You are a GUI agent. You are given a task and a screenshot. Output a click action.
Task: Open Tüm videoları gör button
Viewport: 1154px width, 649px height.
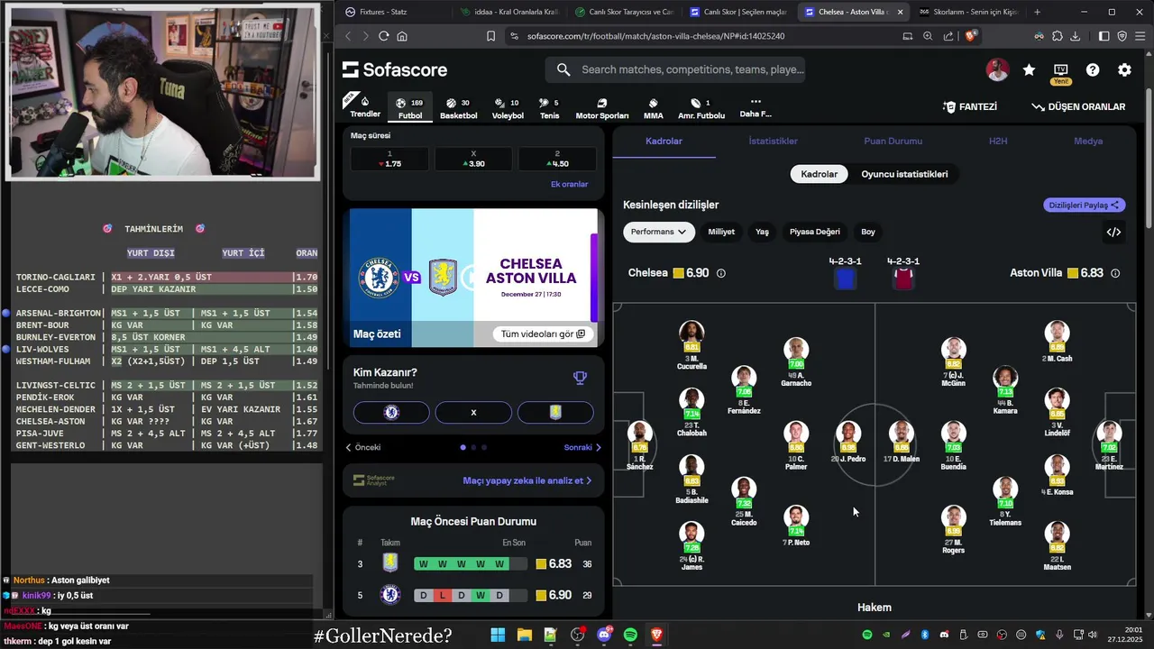click(x=543, y=334)
